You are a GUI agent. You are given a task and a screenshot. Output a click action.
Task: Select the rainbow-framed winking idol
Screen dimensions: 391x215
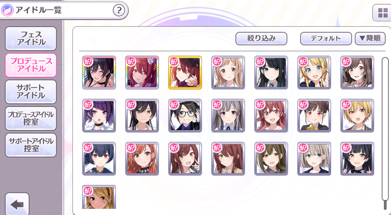coord(99,72)
